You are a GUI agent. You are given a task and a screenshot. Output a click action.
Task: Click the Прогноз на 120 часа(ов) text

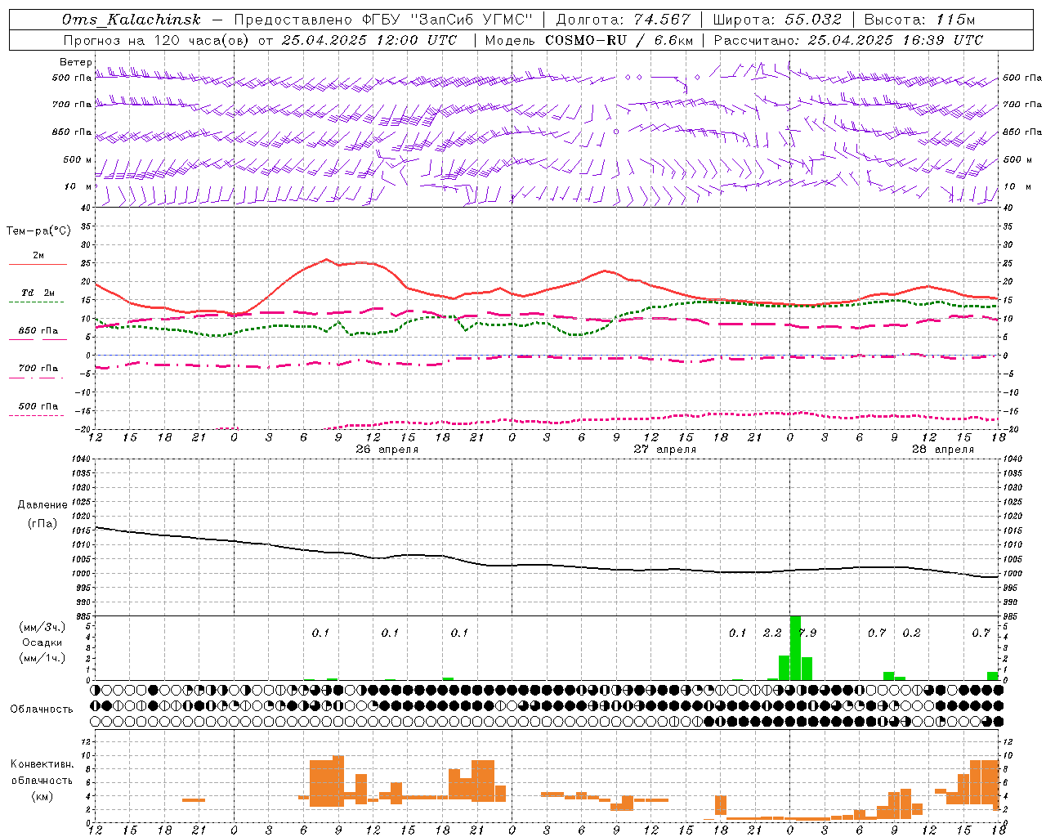tap(156, 40)
